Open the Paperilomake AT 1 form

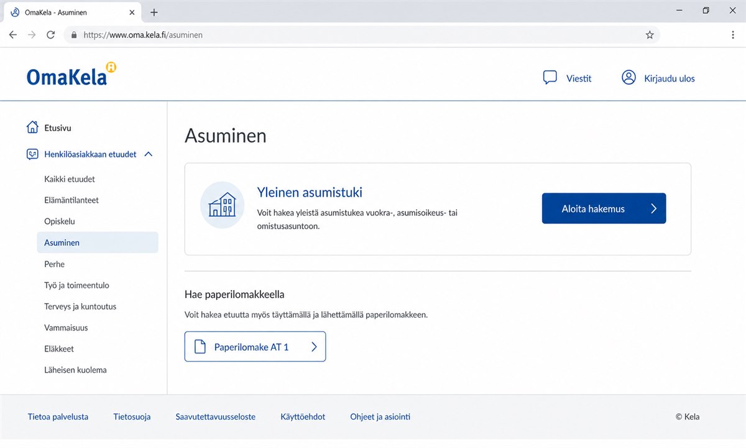(255, 347)
